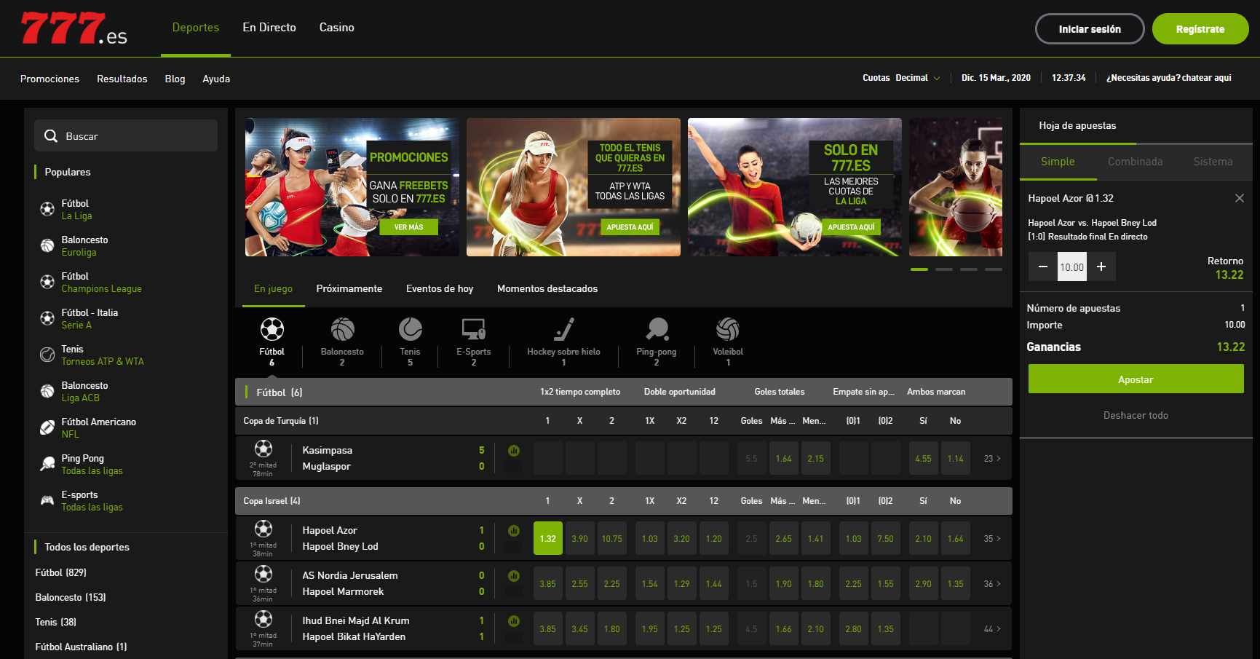Select the Hockey sobre hielo icon
This screenshot has width=1260, height=659.
pyautogui.click(x=563, y=330)
